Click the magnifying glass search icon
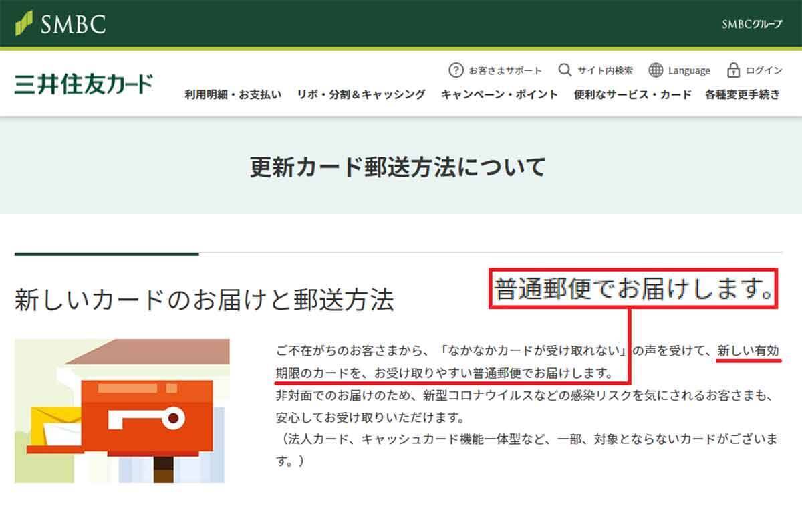 point(565,70)
